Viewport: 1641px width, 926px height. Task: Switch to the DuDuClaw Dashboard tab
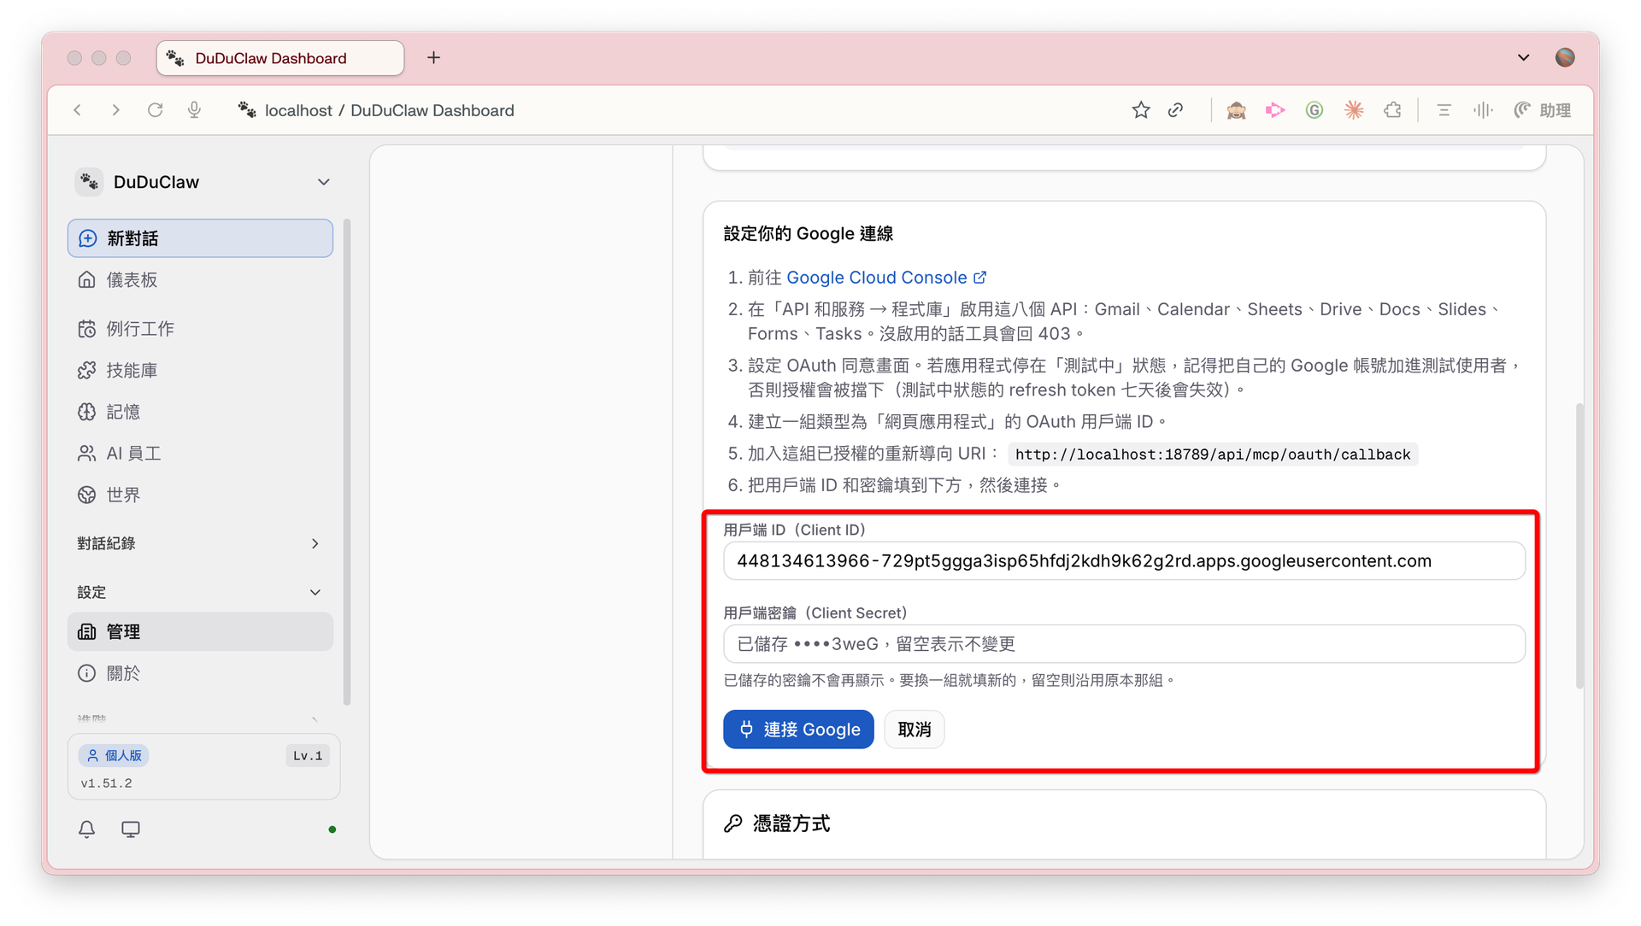(x=280, y=58)
